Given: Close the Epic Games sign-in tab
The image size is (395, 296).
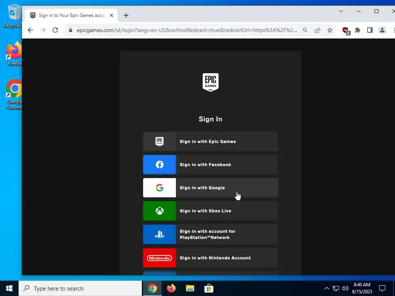Looking at the screenshot, I should tap(111, 15).
